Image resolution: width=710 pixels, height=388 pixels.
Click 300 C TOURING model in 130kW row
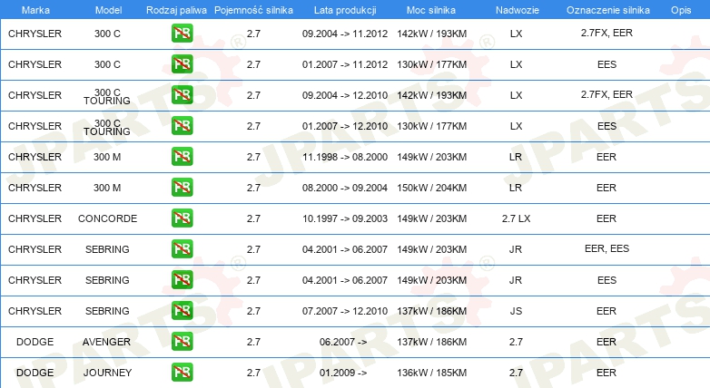[x=107, y=127]
